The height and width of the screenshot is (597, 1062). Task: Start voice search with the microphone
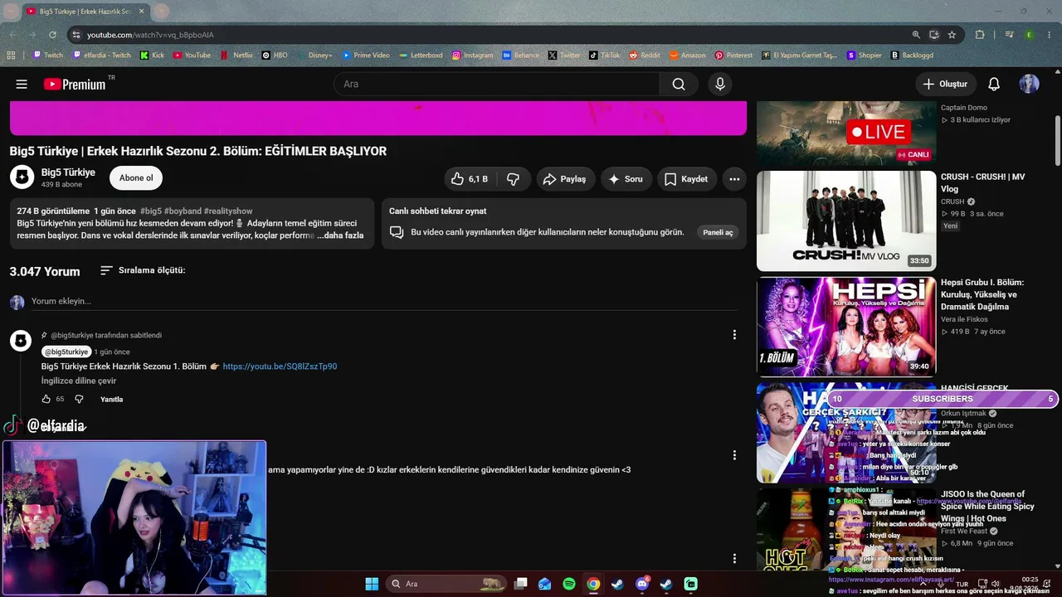pos(720,84)
